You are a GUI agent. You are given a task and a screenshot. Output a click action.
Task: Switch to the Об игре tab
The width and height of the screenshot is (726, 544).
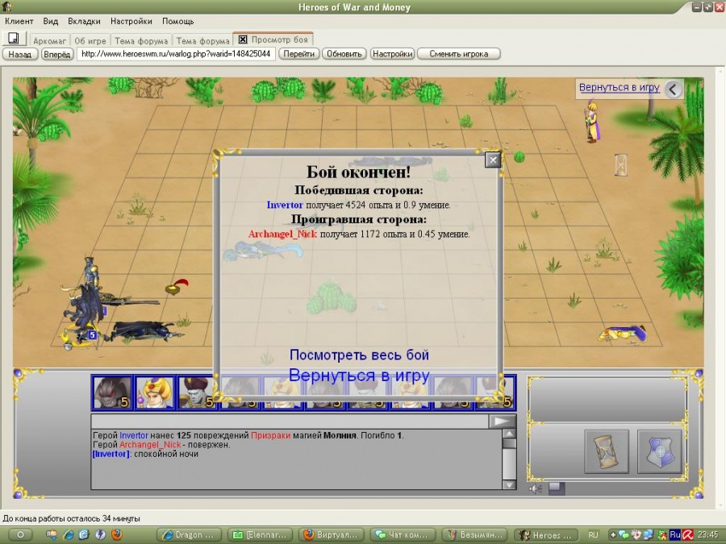point(90,41)
